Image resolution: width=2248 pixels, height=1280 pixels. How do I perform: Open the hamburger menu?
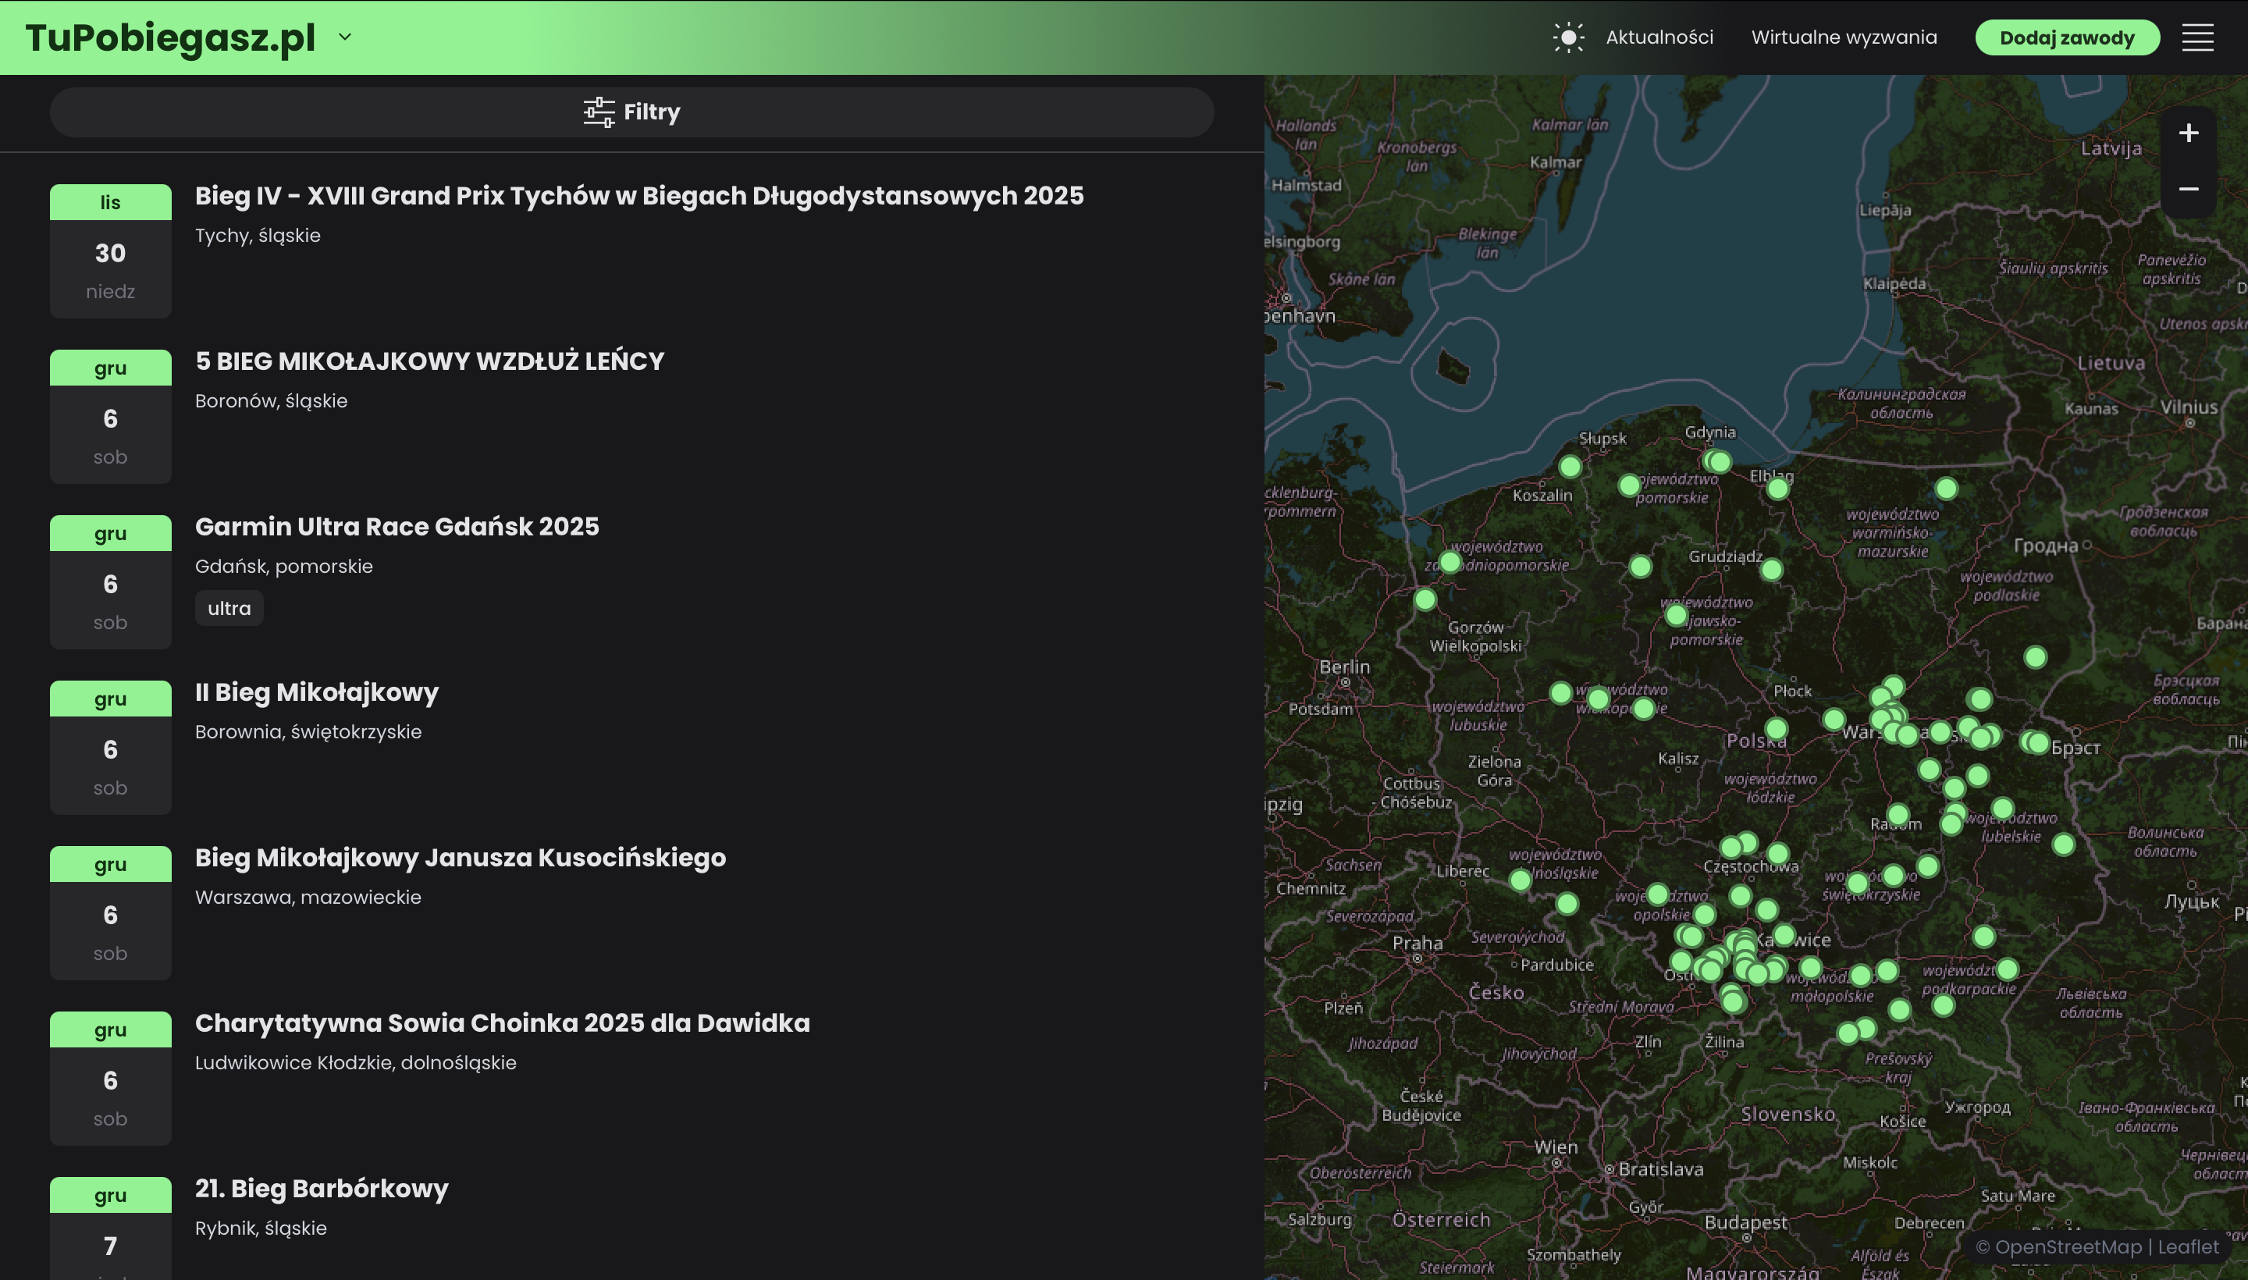coord(2197,37)
